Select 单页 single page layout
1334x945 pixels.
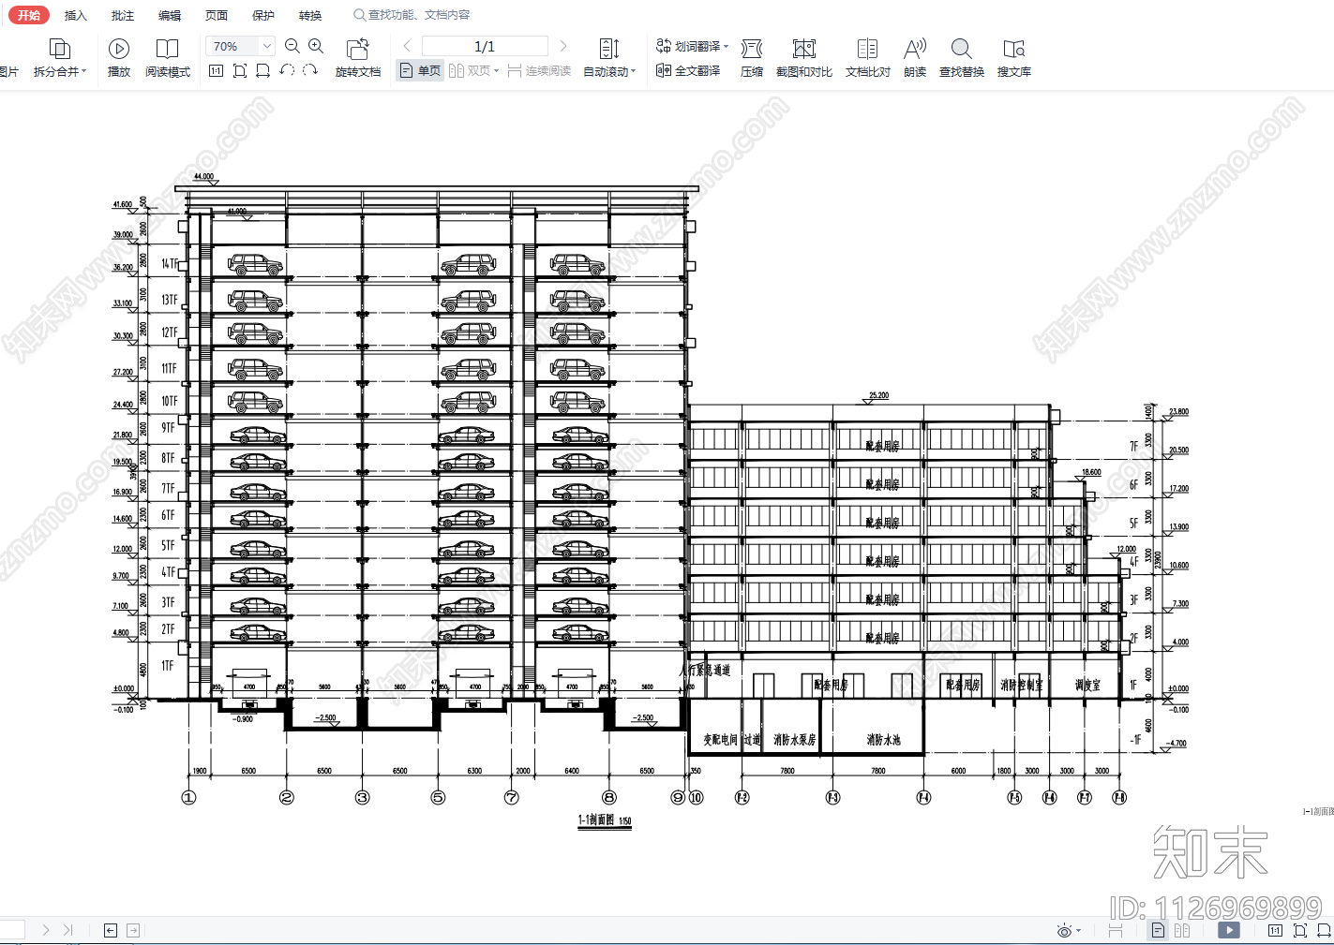tap(420, 70)
